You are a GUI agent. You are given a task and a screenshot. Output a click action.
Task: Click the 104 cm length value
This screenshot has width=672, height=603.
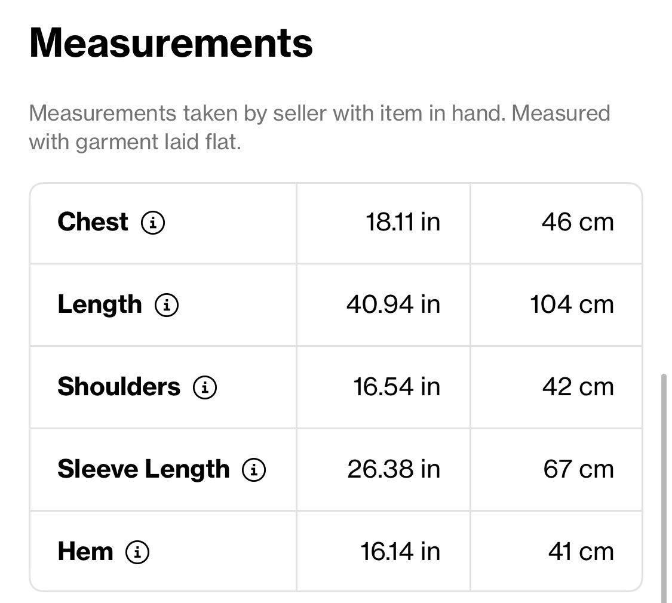(x=572, y=304)
